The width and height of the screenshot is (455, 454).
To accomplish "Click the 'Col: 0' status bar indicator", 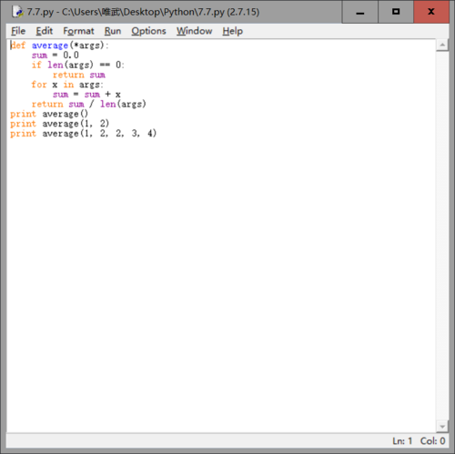I will click(x=432, y=440).
